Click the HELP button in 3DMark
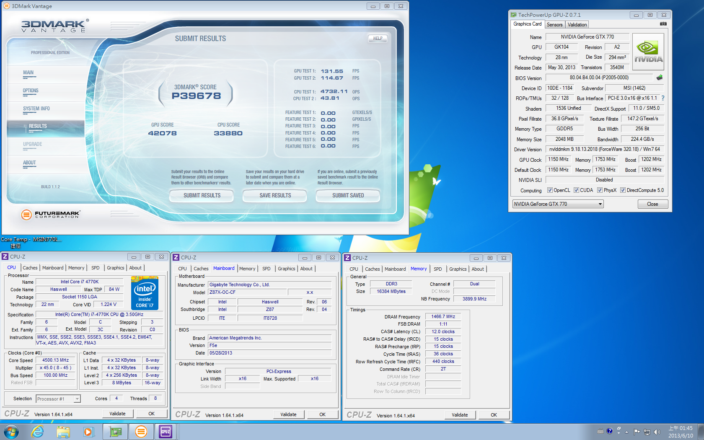Image resolution: width=704 pixels, height=440 pixels. click(x=378, y=38)
